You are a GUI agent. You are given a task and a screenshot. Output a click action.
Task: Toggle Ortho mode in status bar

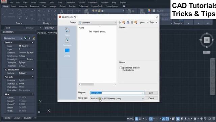tap(147, 119)
